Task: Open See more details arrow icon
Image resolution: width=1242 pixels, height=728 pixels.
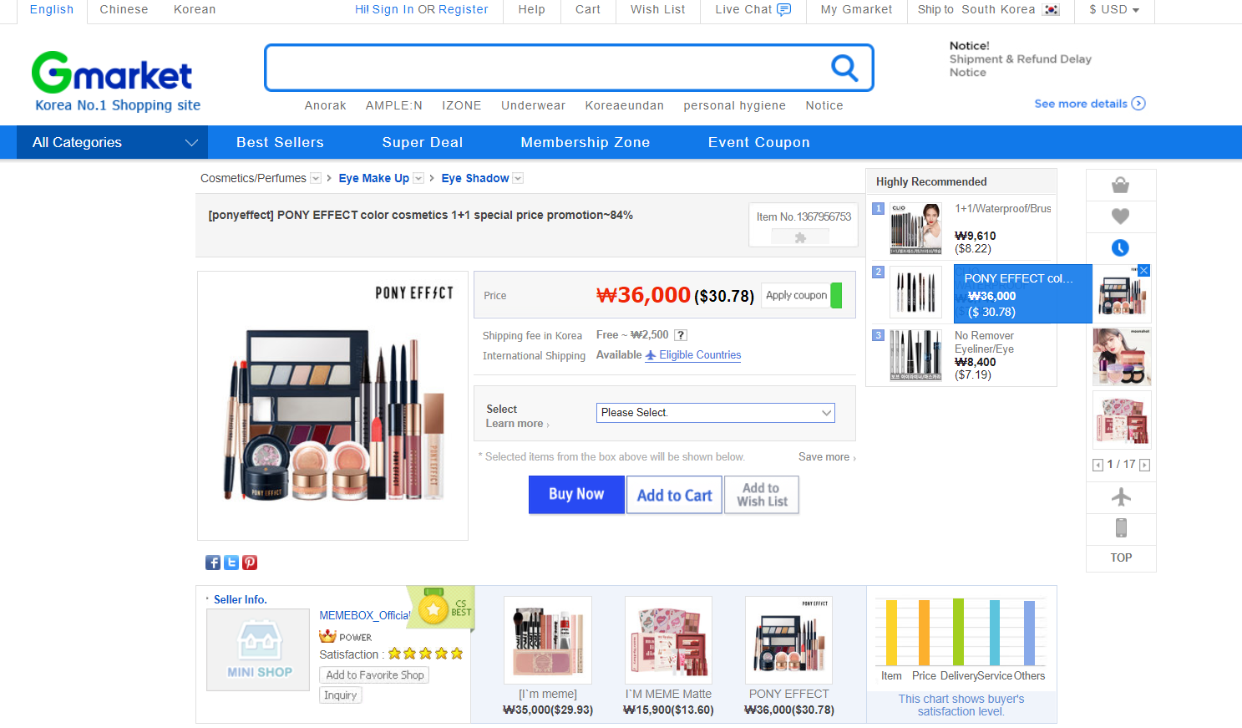Action: pos(1138,104)
